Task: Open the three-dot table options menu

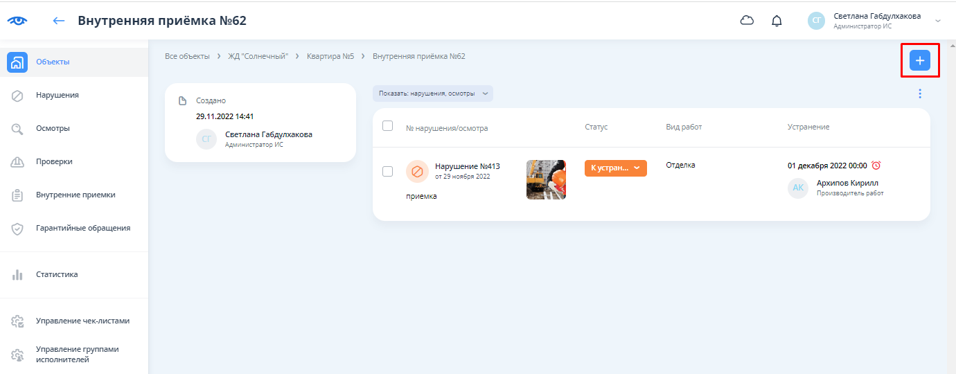Action: click(919, 93)
